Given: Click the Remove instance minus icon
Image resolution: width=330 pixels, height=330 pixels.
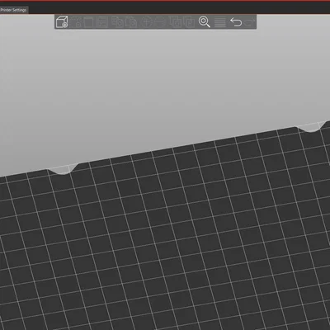Looking at the screenshot, I should coord(160,21).
